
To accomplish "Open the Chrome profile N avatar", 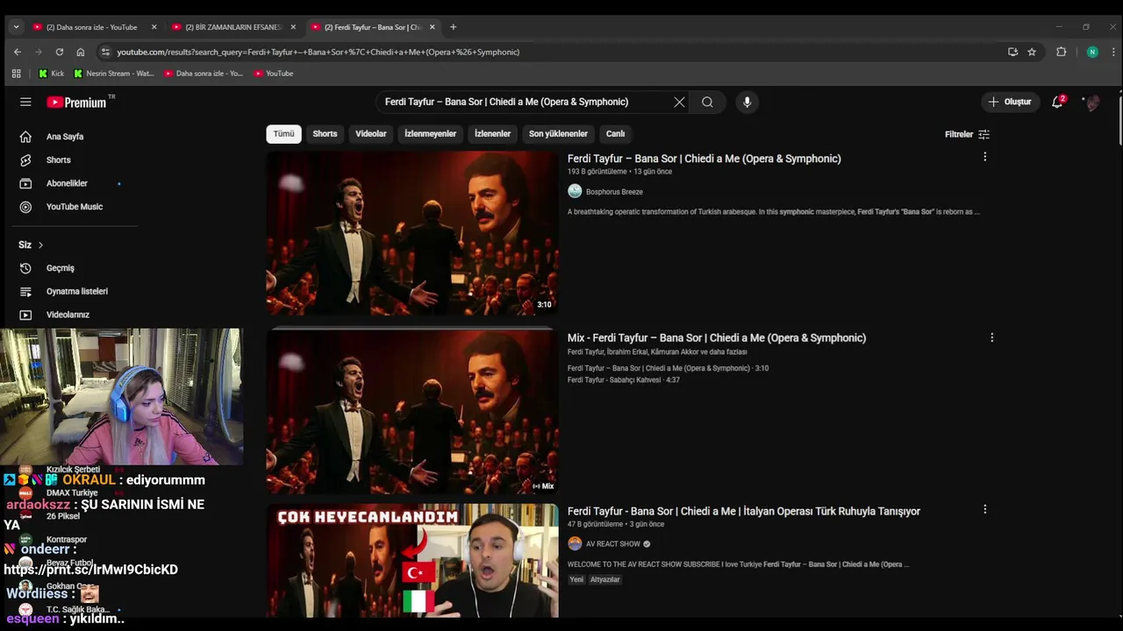I will pos(1092,52).
